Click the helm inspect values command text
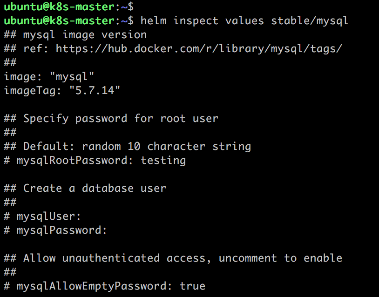 (x=244, y=21)
